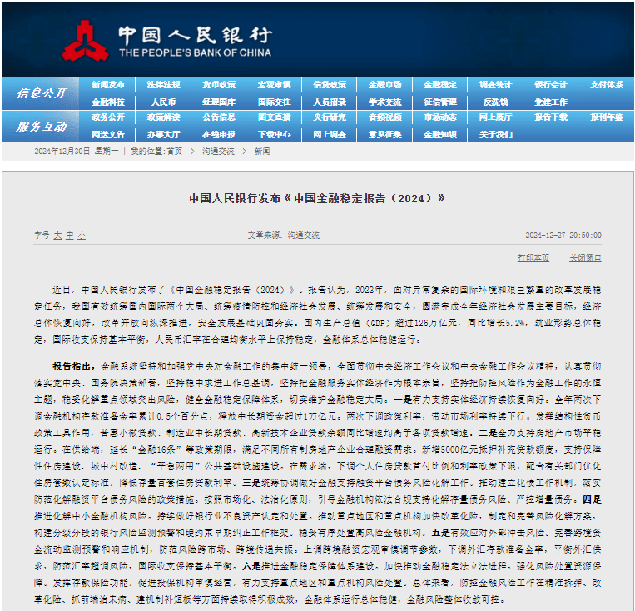Image resolution: width=635 pixels, height=611 pixels.
Task: Open the 关于我们 menu item
Action: 496,135
